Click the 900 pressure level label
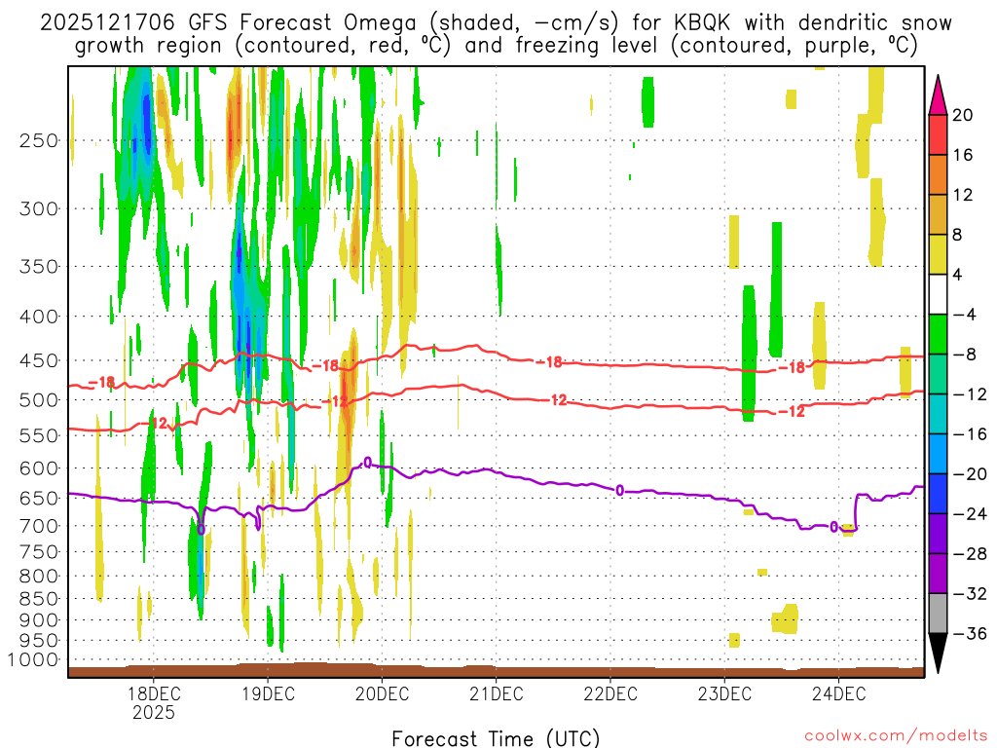The width and height of the screenshot is (997, 748). click(x=39, y=620)
